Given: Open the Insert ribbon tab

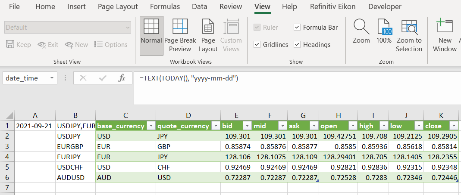Looking at the screenshot, I should click(76, 6).
